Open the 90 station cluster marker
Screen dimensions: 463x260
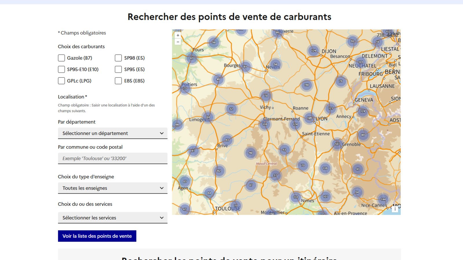coord(363,135)
